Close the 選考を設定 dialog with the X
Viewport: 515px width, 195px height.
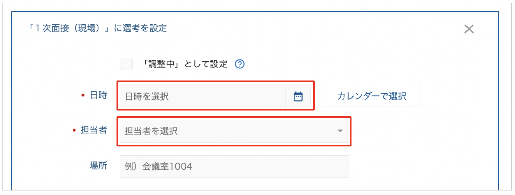click(x=469, y=29)
